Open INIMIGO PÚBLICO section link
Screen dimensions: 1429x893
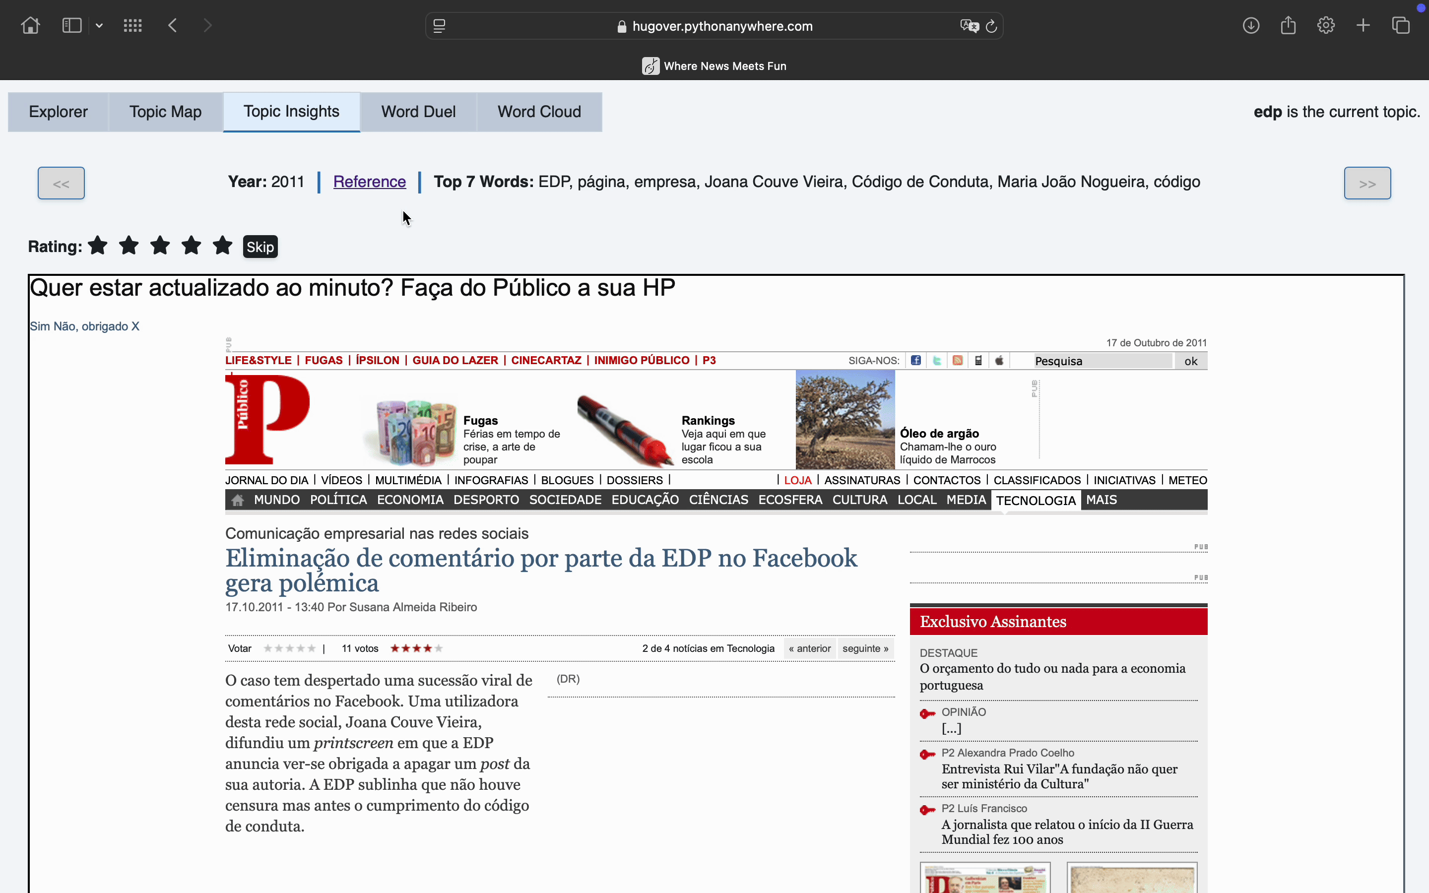click(x=642, y=360)
